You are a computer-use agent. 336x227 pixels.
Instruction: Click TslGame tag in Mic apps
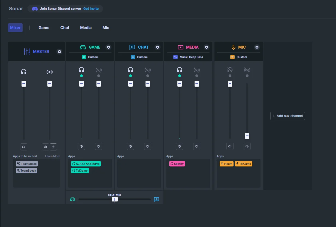pyautogui.click(x=244, y=164)
